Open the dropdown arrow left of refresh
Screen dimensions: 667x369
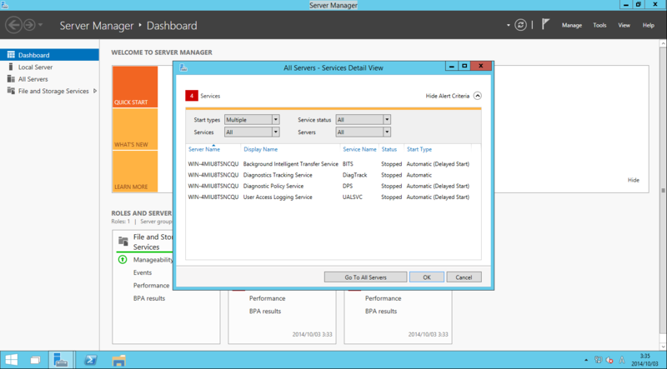(508, 25)
